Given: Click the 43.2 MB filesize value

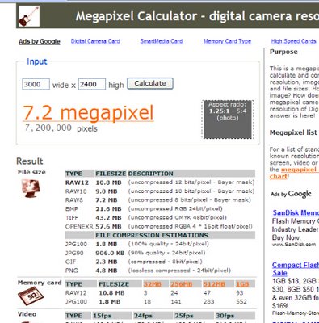Looking at the screenshot, I should (108, 218).
